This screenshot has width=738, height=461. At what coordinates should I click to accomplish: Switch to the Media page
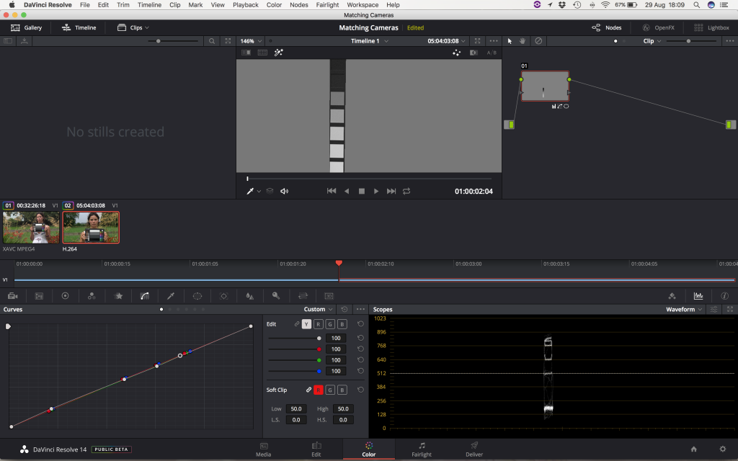tap(263, 449)
